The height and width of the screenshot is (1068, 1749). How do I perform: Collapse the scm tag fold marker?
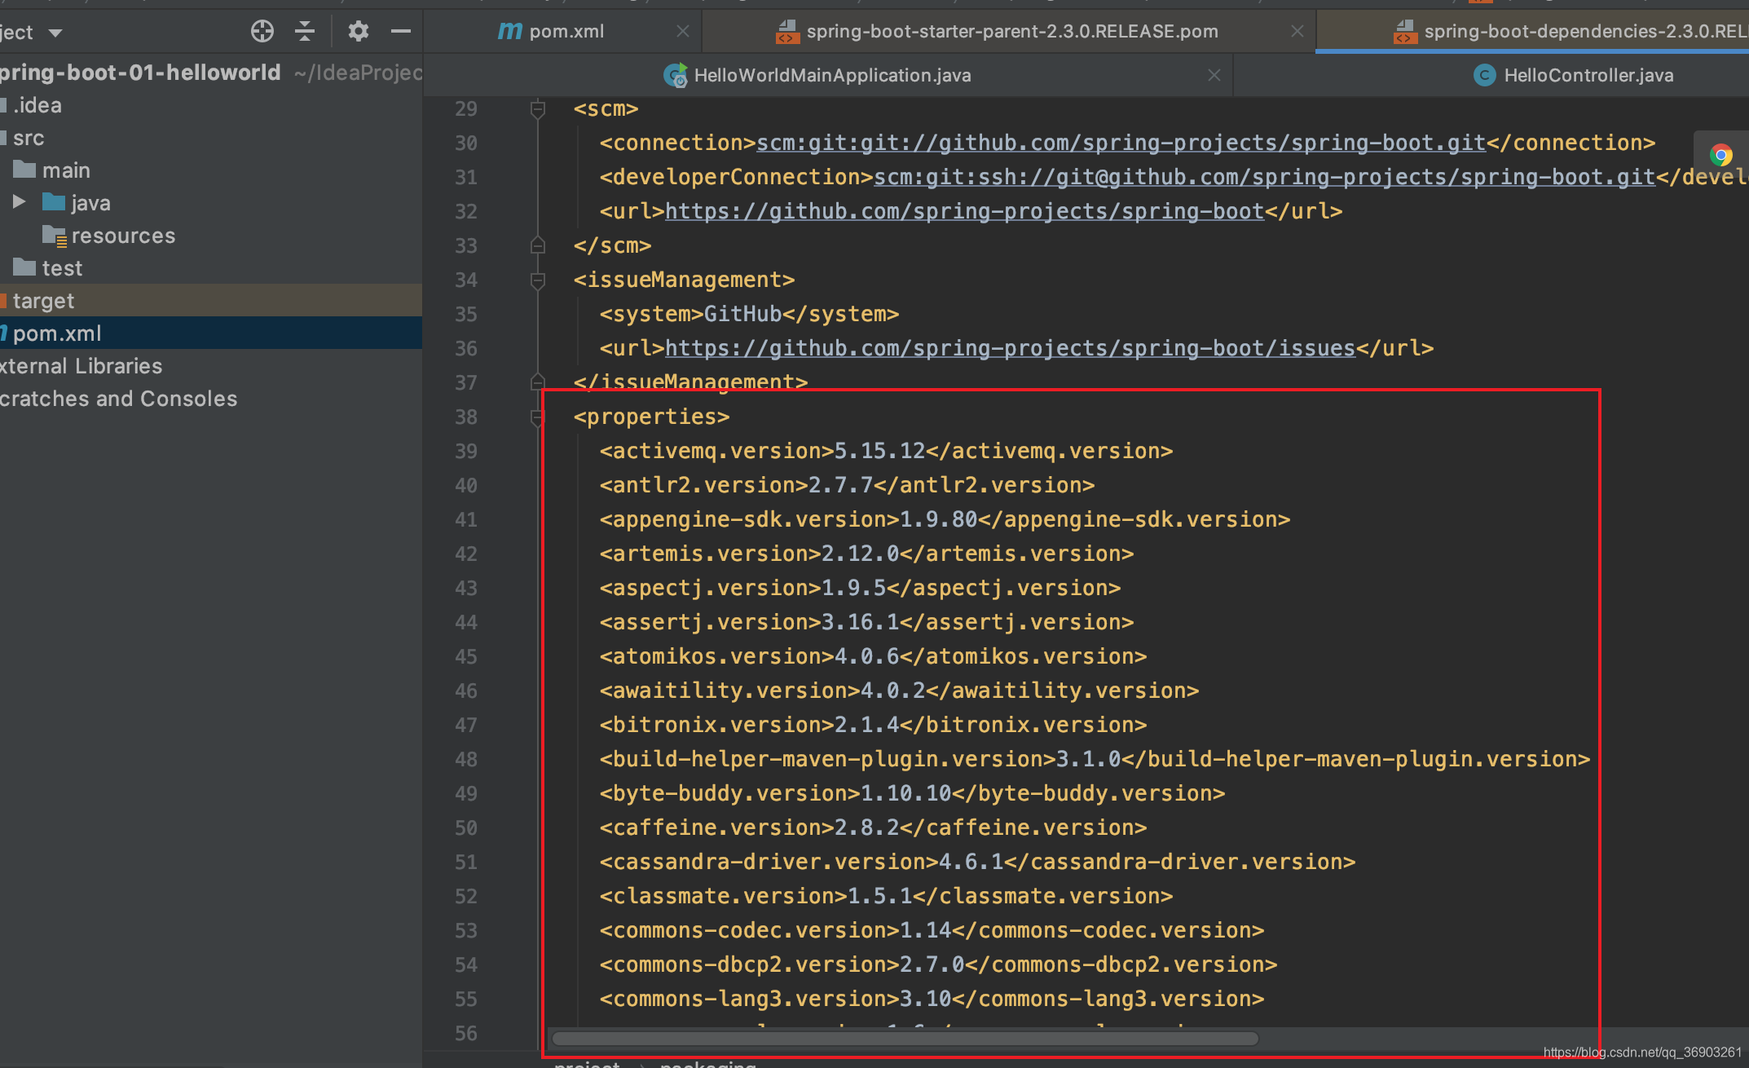538,108
